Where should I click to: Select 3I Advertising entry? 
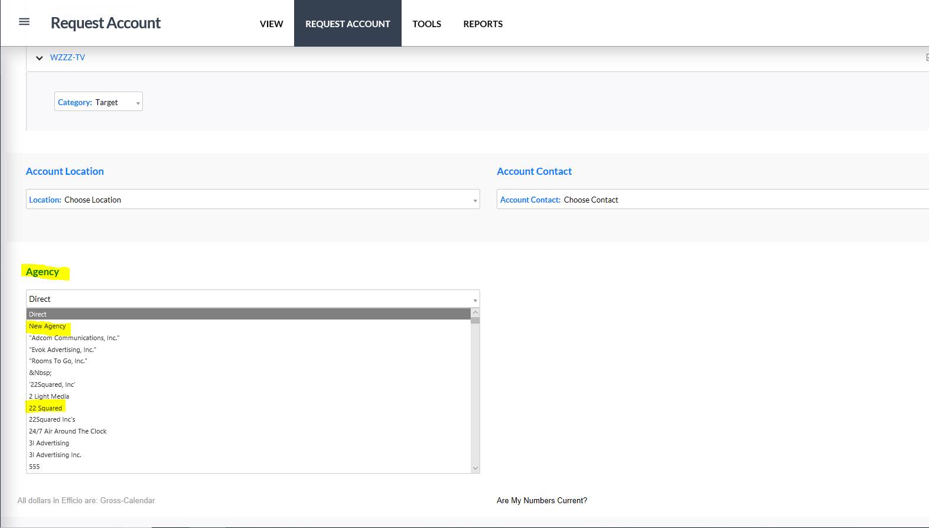249,443
